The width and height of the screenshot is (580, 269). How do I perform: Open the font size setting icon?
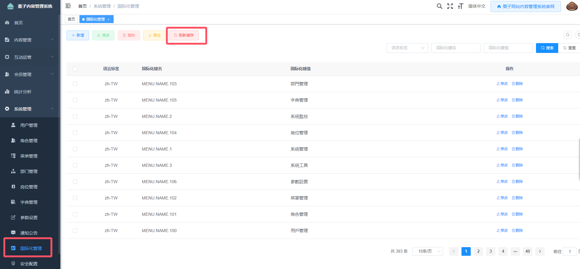[x=460, y=6]
